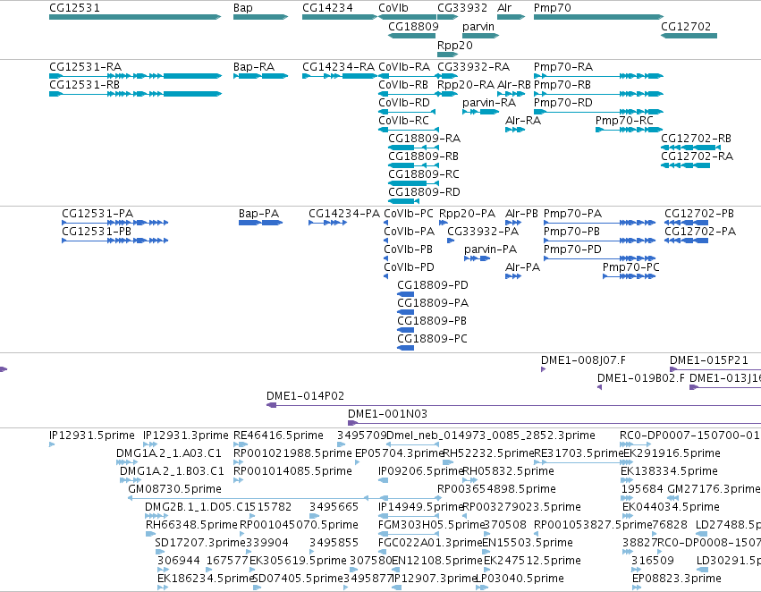Click transcript Pmp70-RB

coord(598,94)
